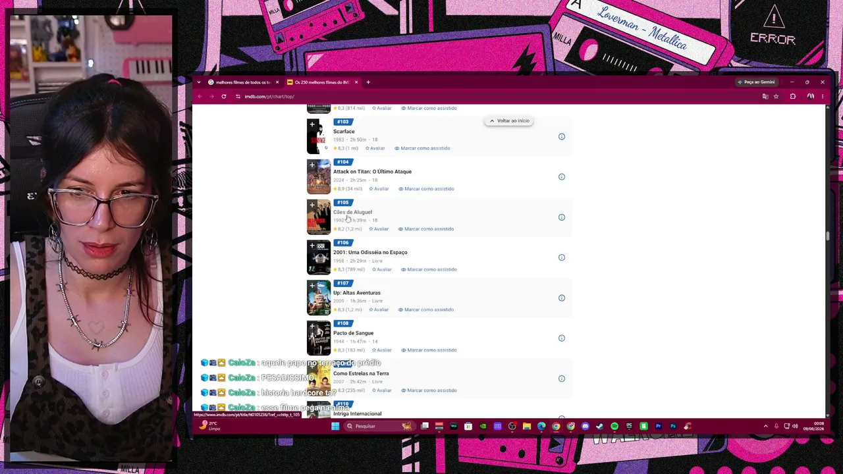Open the Up: Altas Aventuras poster thumbnail
The width and height of the screenshot is (843, 474).
319,298
